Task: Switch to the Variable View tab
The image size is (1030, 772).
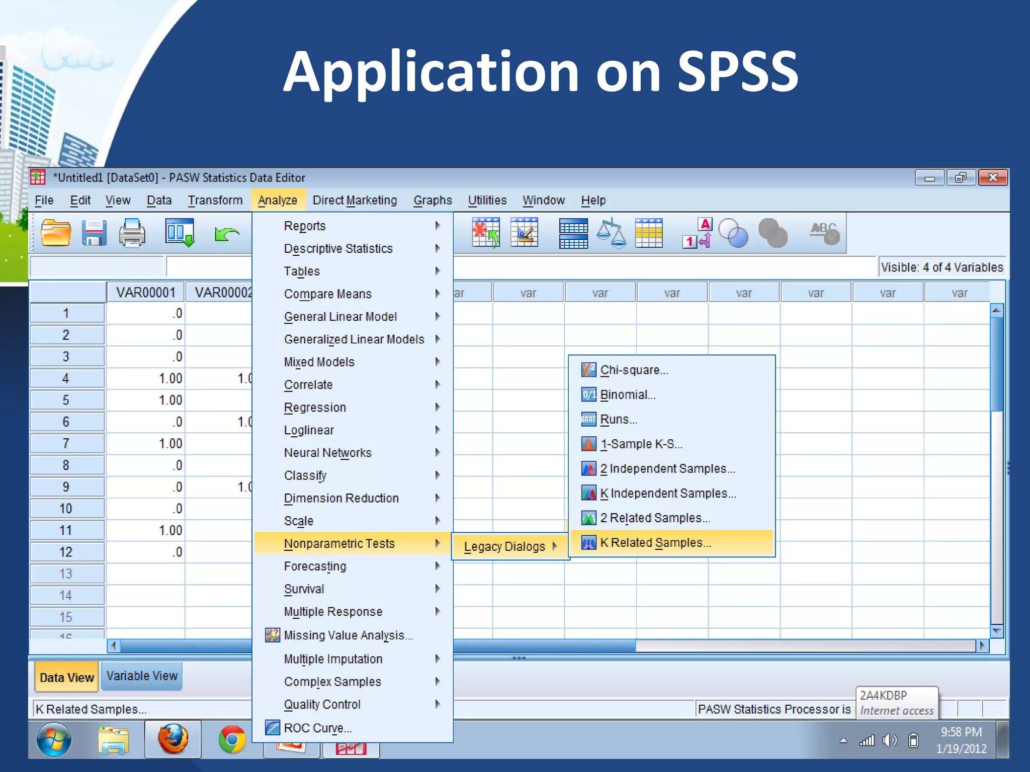Action: (142, 676)
